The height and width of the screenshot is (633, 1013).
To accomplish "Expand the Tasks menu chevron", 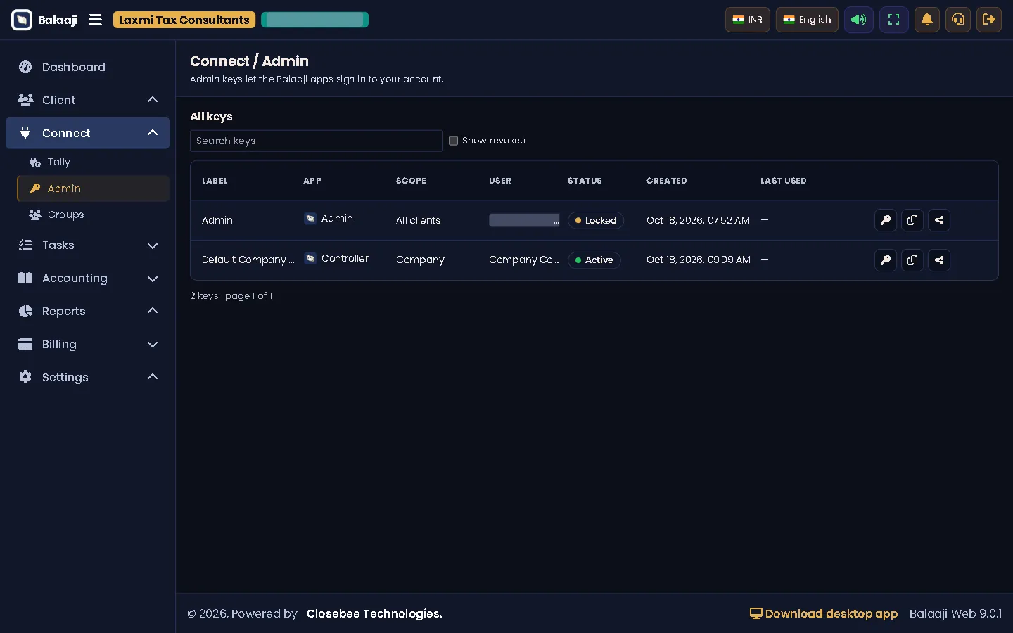I will [153, 245].
